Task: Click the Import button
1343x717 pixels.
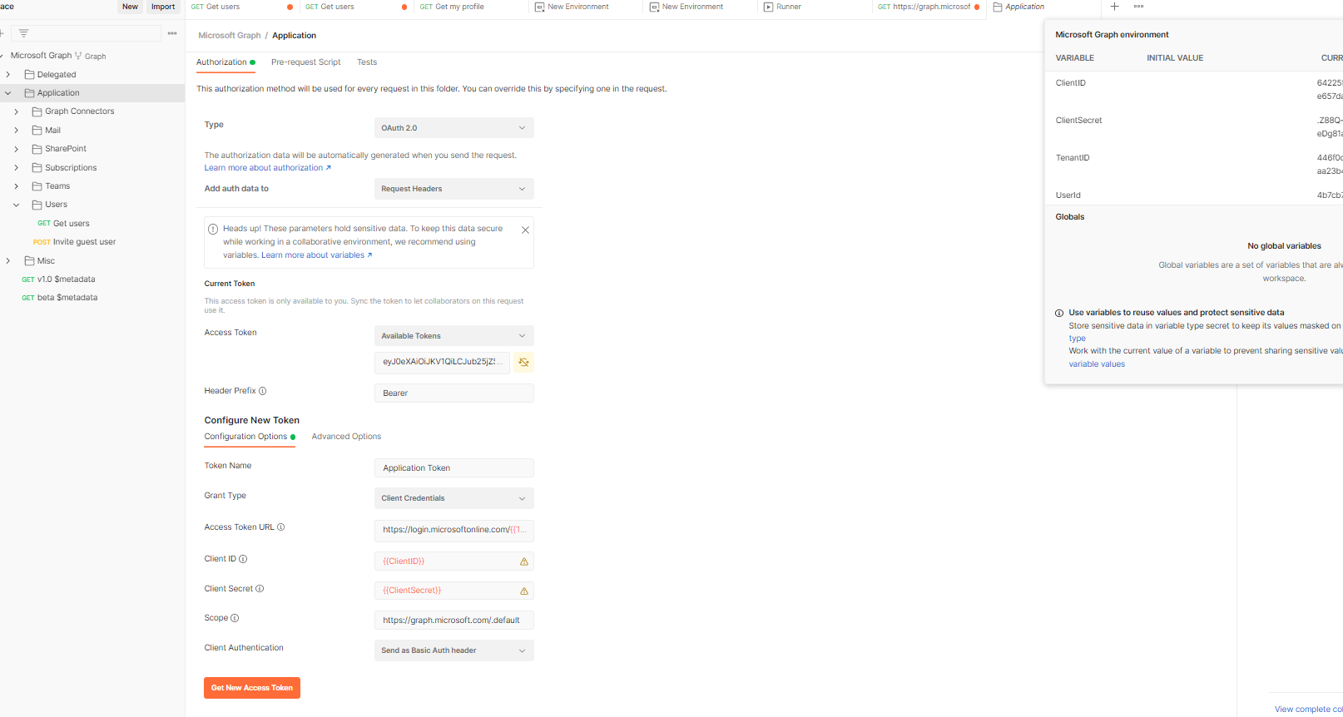Action: click(163, 7)
